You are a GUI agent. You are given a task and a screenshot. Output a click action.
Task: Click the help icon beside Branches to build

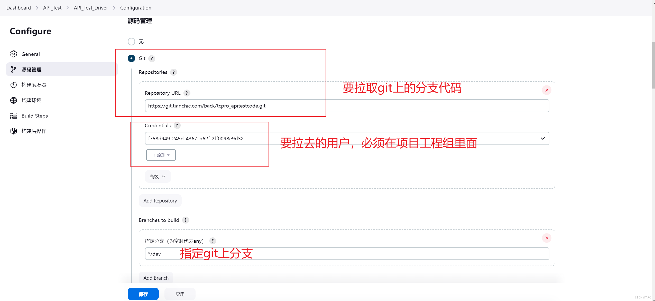coord(185,220)
